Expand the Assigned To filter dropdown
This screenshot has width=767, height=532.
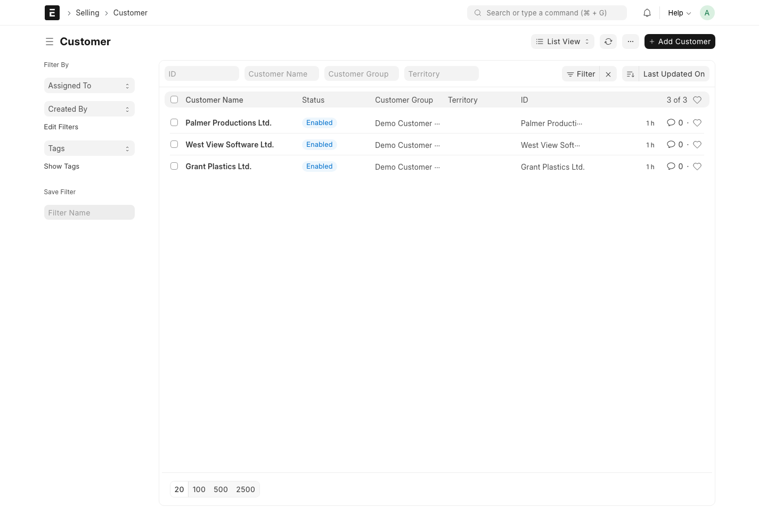click(x=89, y=86)
